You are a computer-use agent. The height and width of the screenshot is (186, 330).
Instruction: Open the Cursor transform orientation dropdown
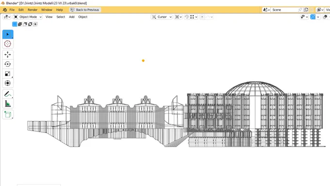pos(162,17)
